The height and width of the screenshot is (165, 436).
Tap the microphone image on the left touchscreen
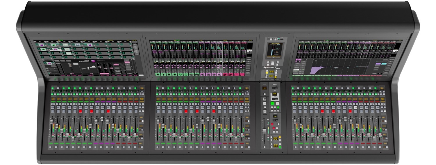pyautogui.click(x=70, y=67)
